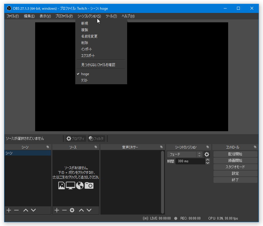Move source up with the up arrow
The image size is (263, 226).
point(81,210)
